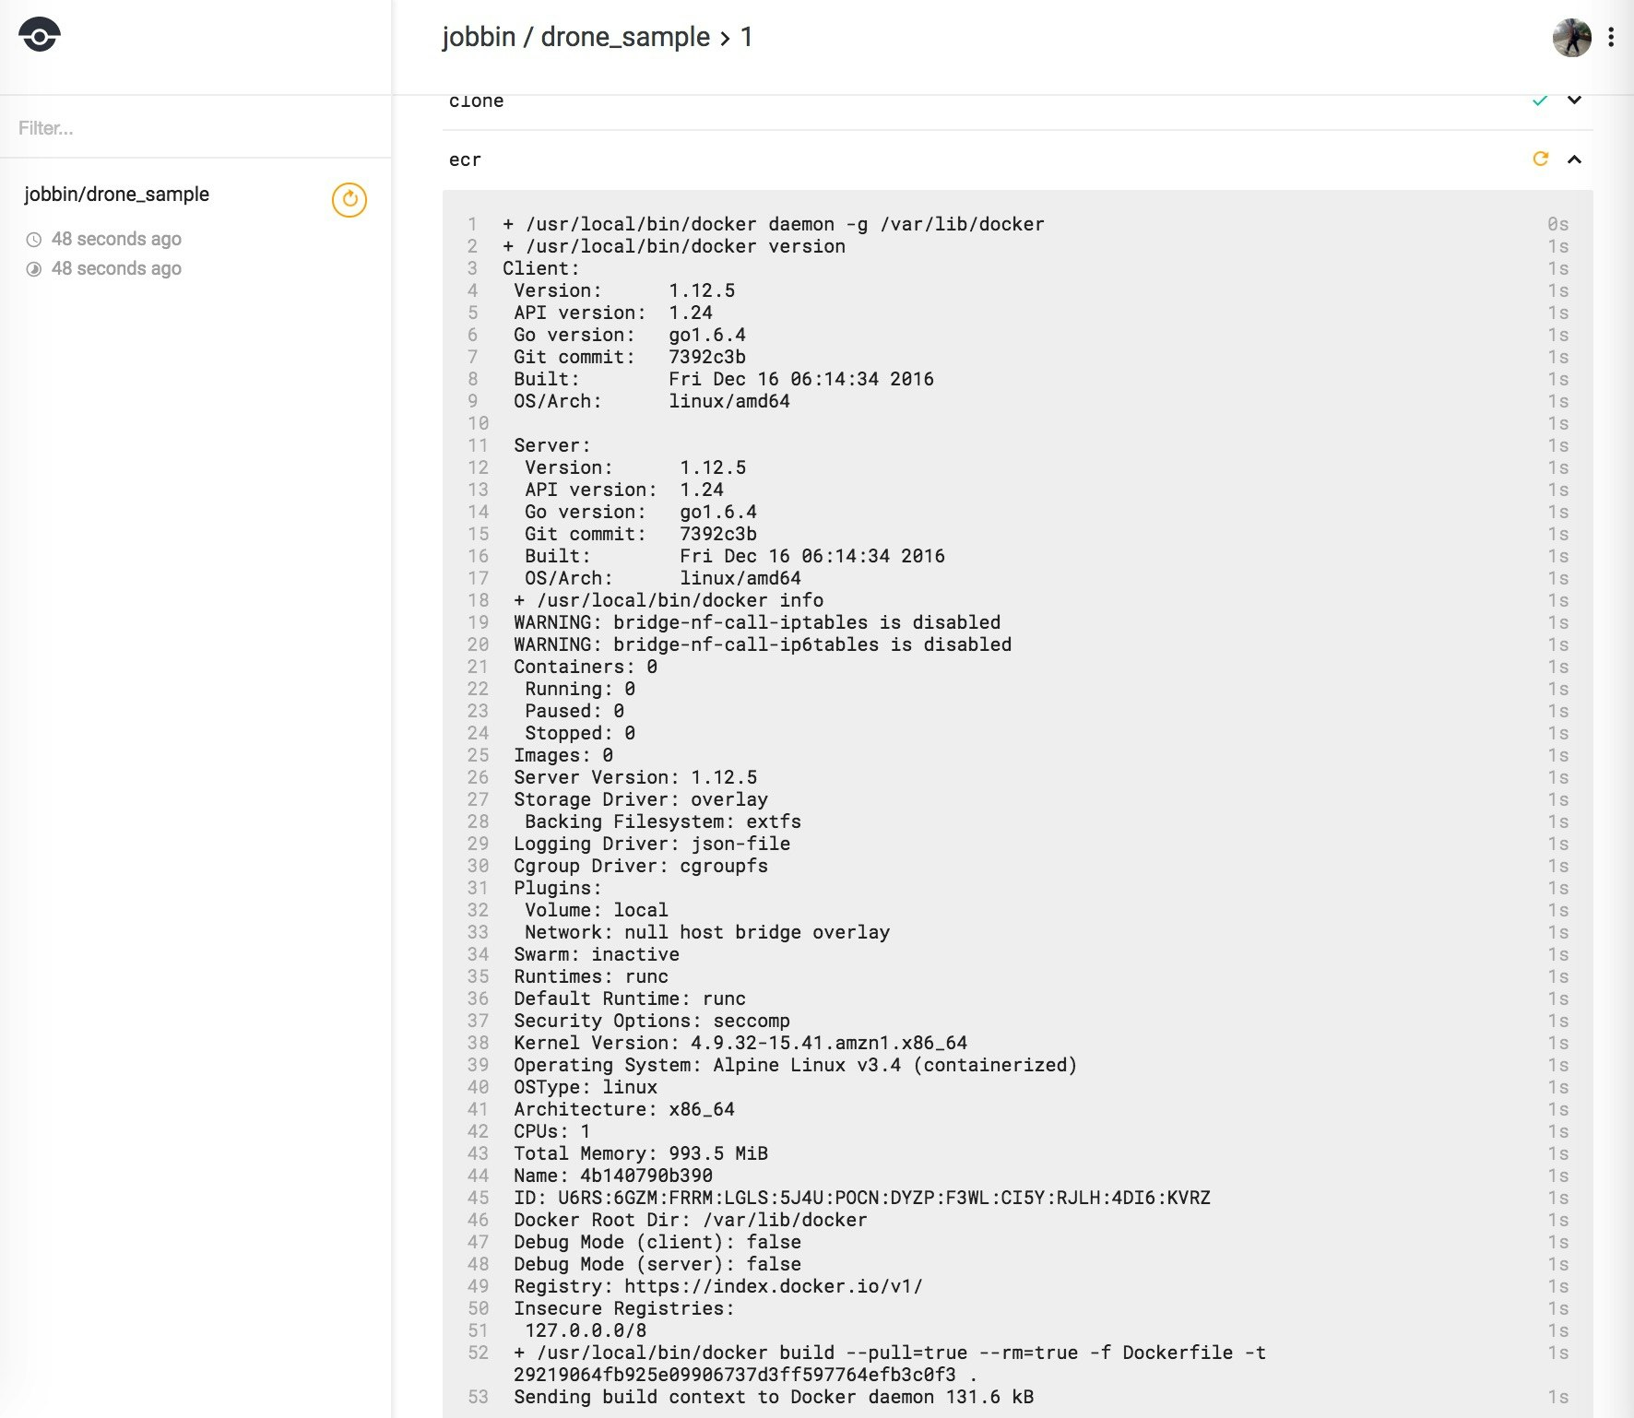The height and width of the screenshot is (1418, 1634).
Task: Click log line 'Insecure Registries:'
Action: [624, 1308]
